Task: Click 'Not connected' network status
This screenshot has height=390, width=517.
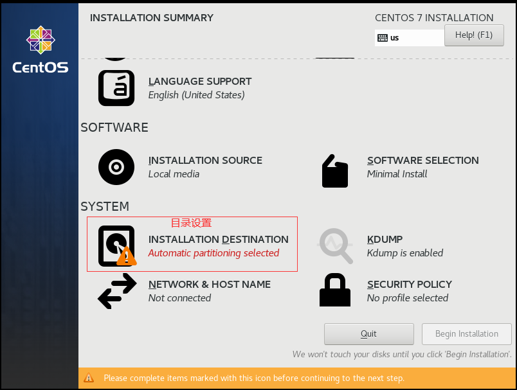Action: (x=179, y=297)
